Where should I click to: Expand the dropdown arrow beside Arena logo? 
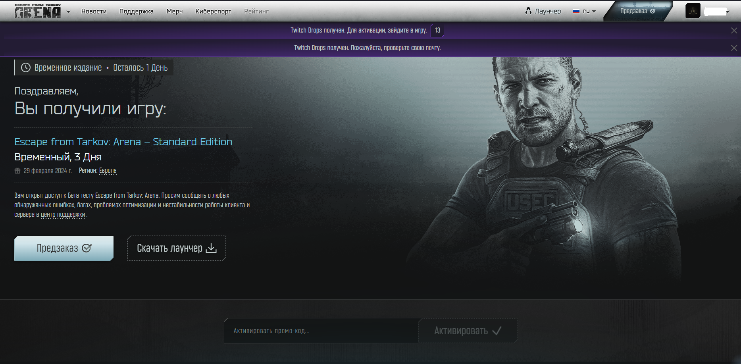point(68,12)
